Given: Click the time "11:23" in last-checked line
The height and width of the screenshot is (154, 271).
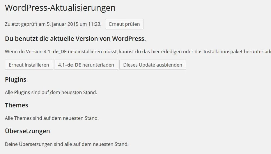Looking at the screenshot, I should click(94, 24).
